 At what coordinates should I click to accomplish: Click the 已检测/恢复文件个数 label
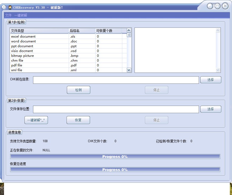click(172, 141)
